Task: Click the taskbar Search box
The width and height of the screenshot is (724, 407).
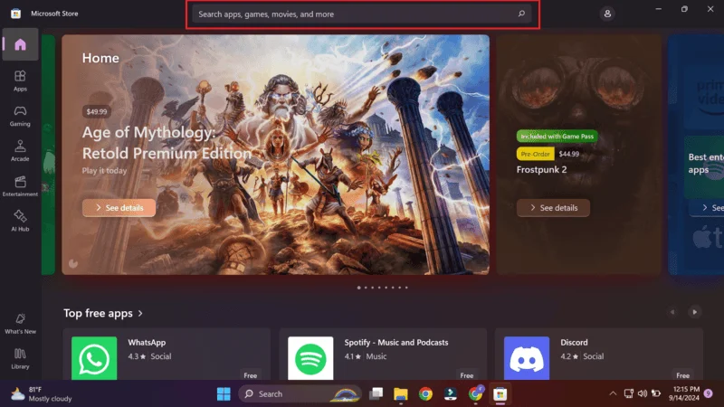Action: click(300, 393)
